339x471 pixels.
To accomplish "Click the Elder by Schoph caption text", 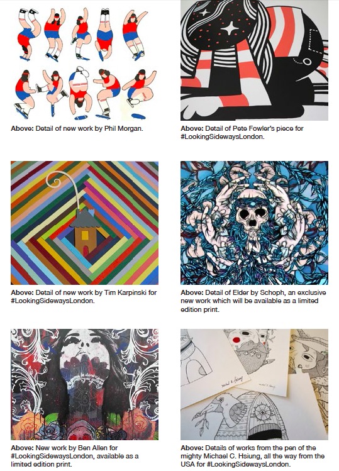I will click(253, 301).
